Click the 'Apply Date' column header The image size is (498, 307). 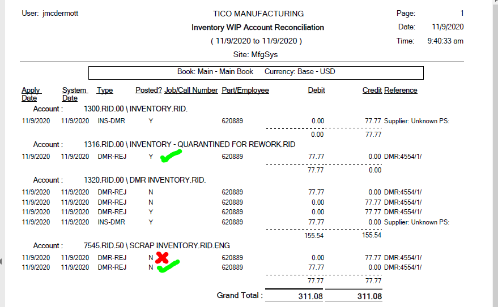31,94
